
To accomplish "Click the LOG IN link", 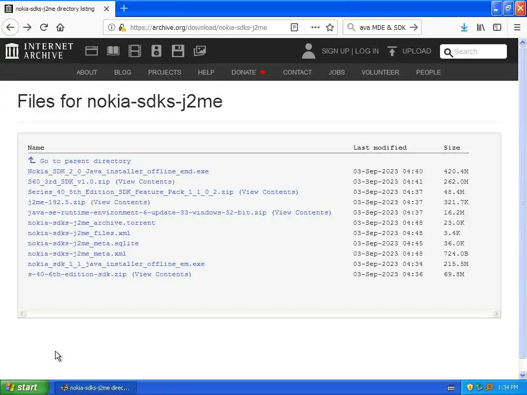I will point(367,51).
